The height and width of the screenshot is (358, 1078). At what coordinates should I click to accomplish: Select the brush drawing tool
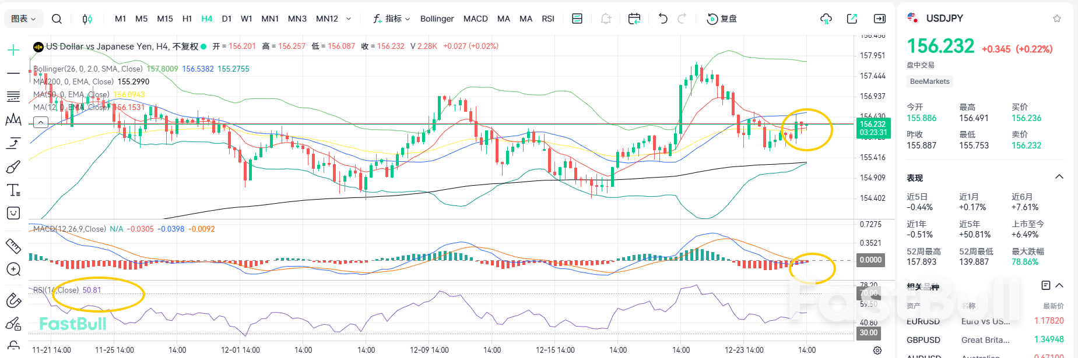pyautogui.click(x=13, y=167)
